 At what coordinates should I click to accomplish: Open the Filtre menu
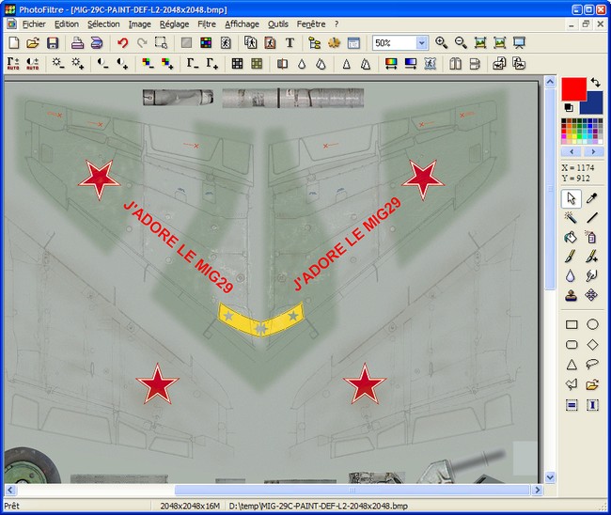(x=207, y=24)
